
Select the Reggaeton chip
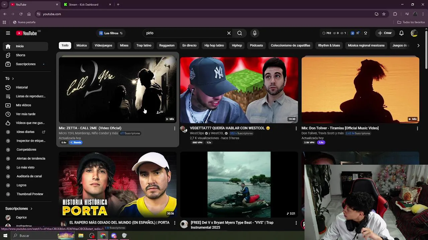[167, 45]
